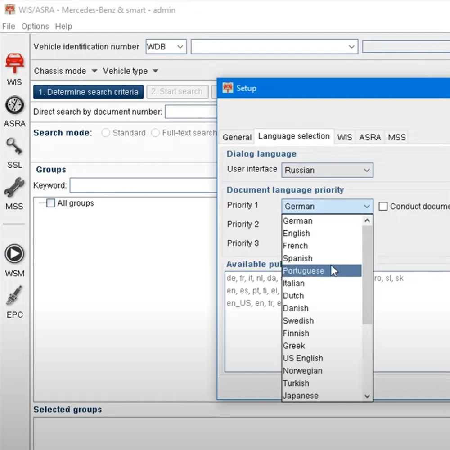450x450 pixels.
Task: Launch the WSM play icon
Action: coord(14,254)
